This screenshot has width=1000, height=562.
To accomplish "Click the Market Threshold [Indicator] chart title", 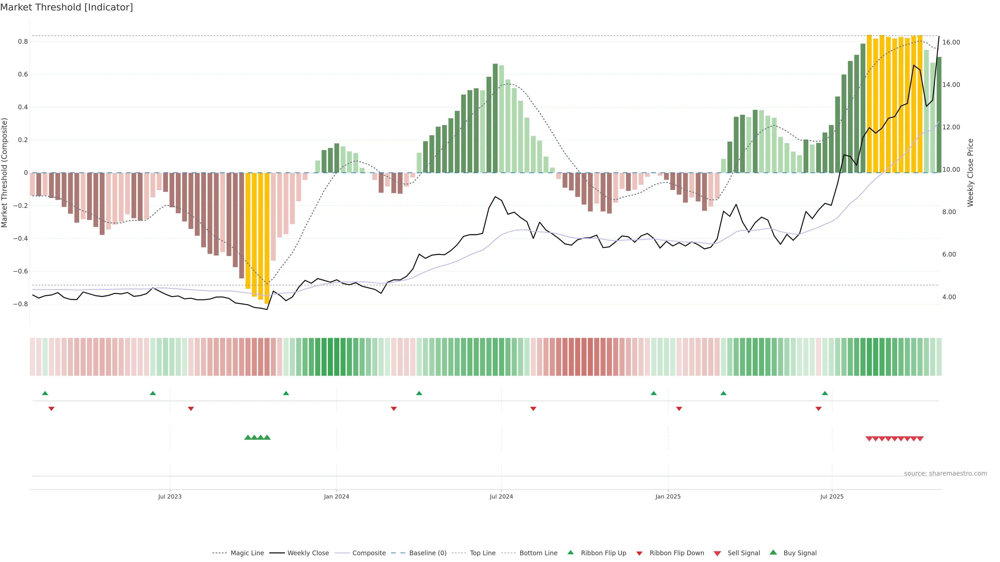I will [66, 7].
